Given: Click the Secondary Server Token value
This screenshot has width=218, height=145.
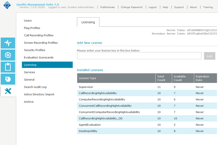Looking at the screenshot, I should (202, 33).
